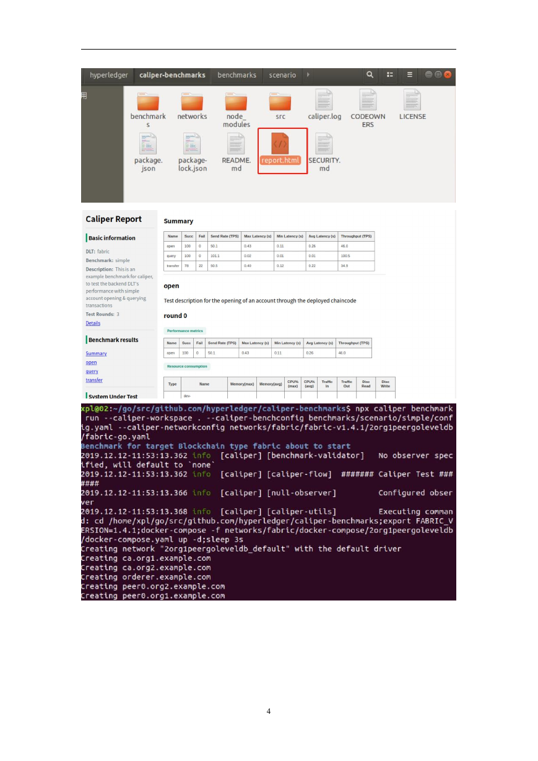Viewport: 538px width, 761px height.
Task: Jump to query link in sidebar
Action: tap(92, 371)
